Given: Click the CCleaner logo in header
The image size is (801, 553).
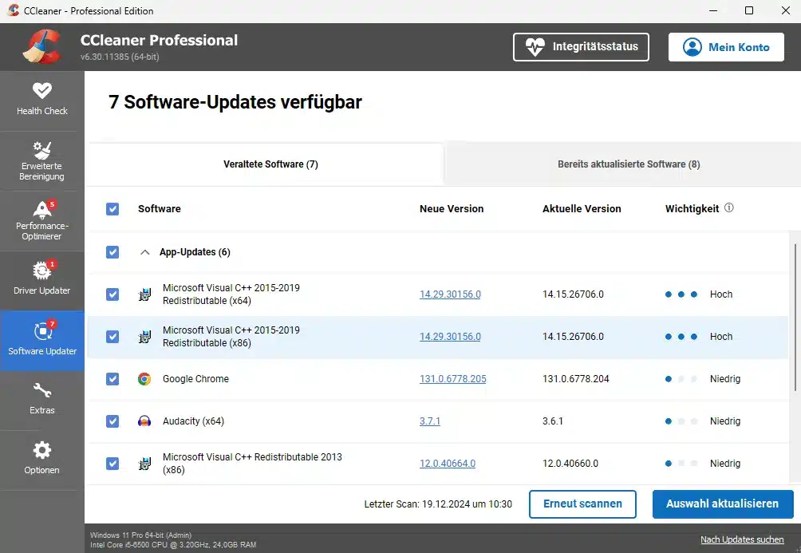Looking at the screenshot, I should click(42, 46).
